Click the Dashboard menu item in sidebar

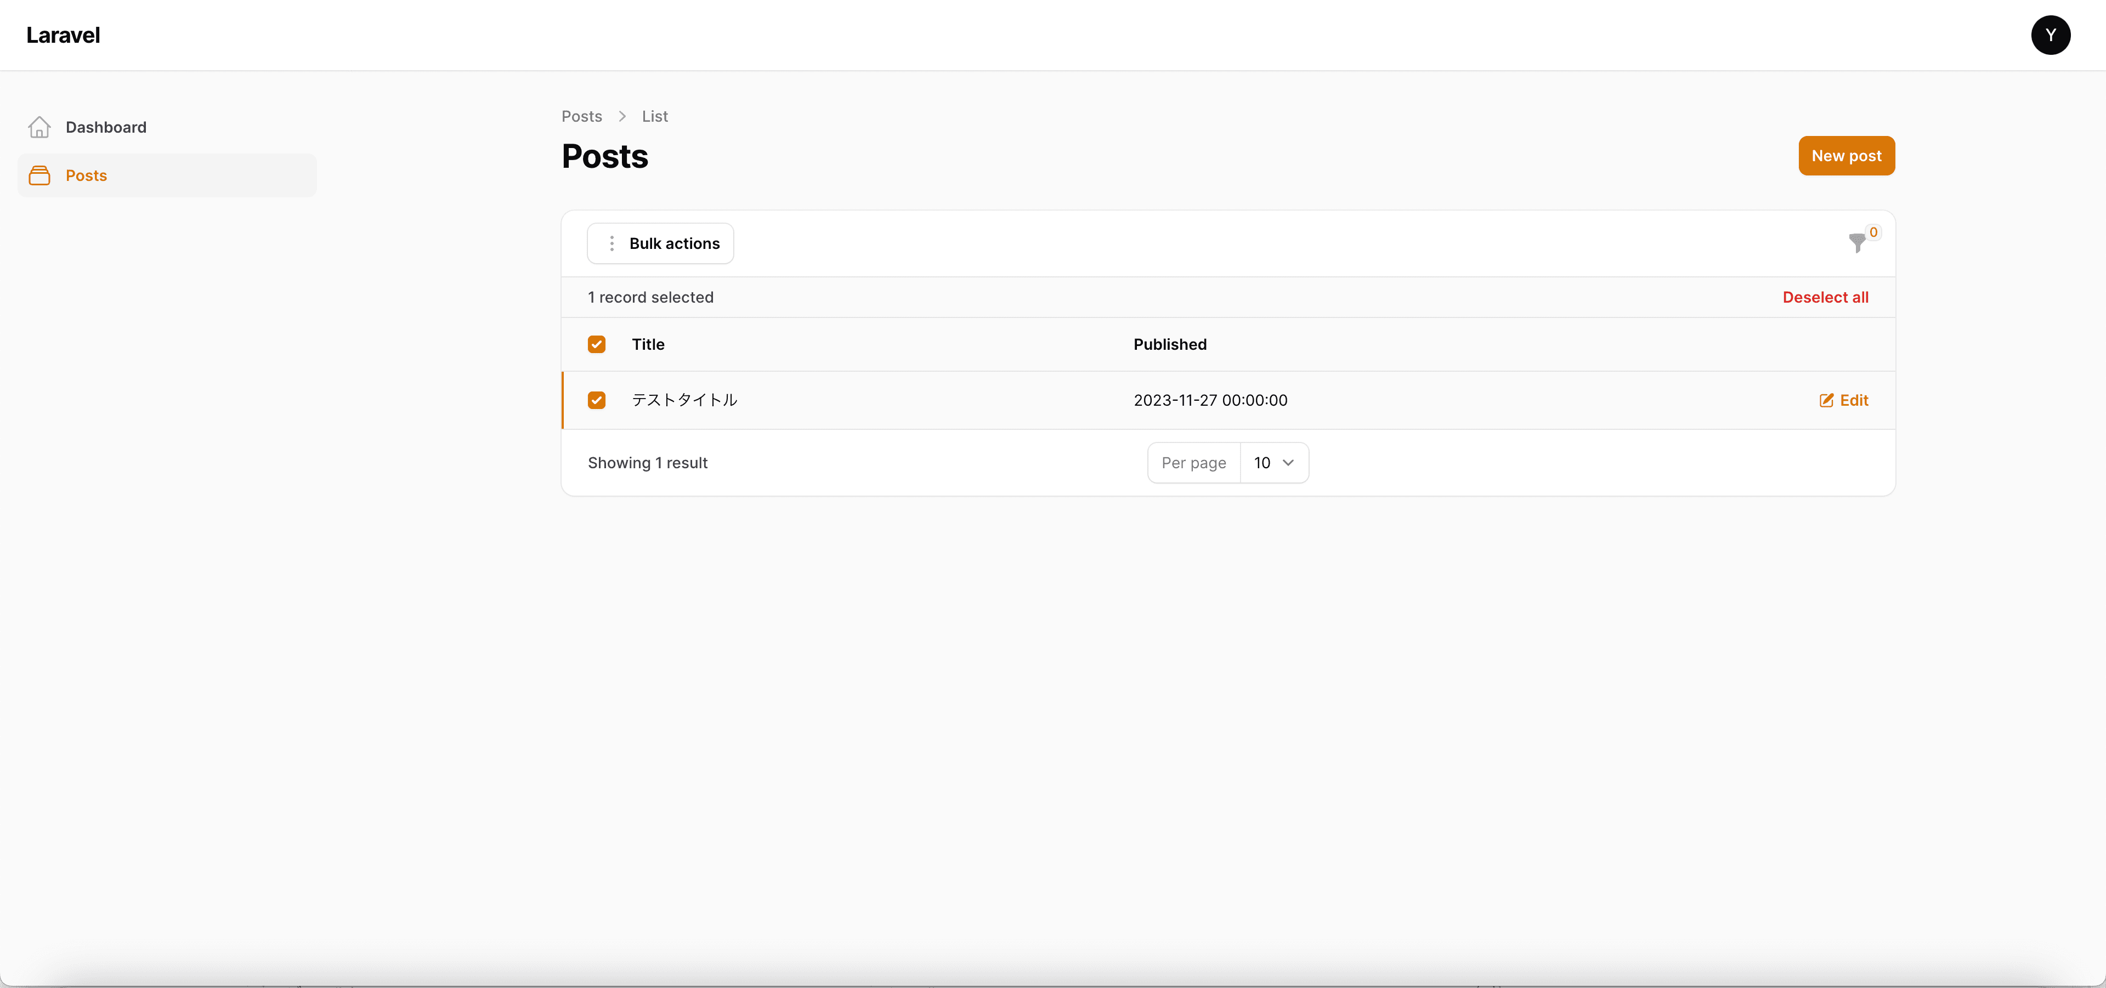click(105, 125)
